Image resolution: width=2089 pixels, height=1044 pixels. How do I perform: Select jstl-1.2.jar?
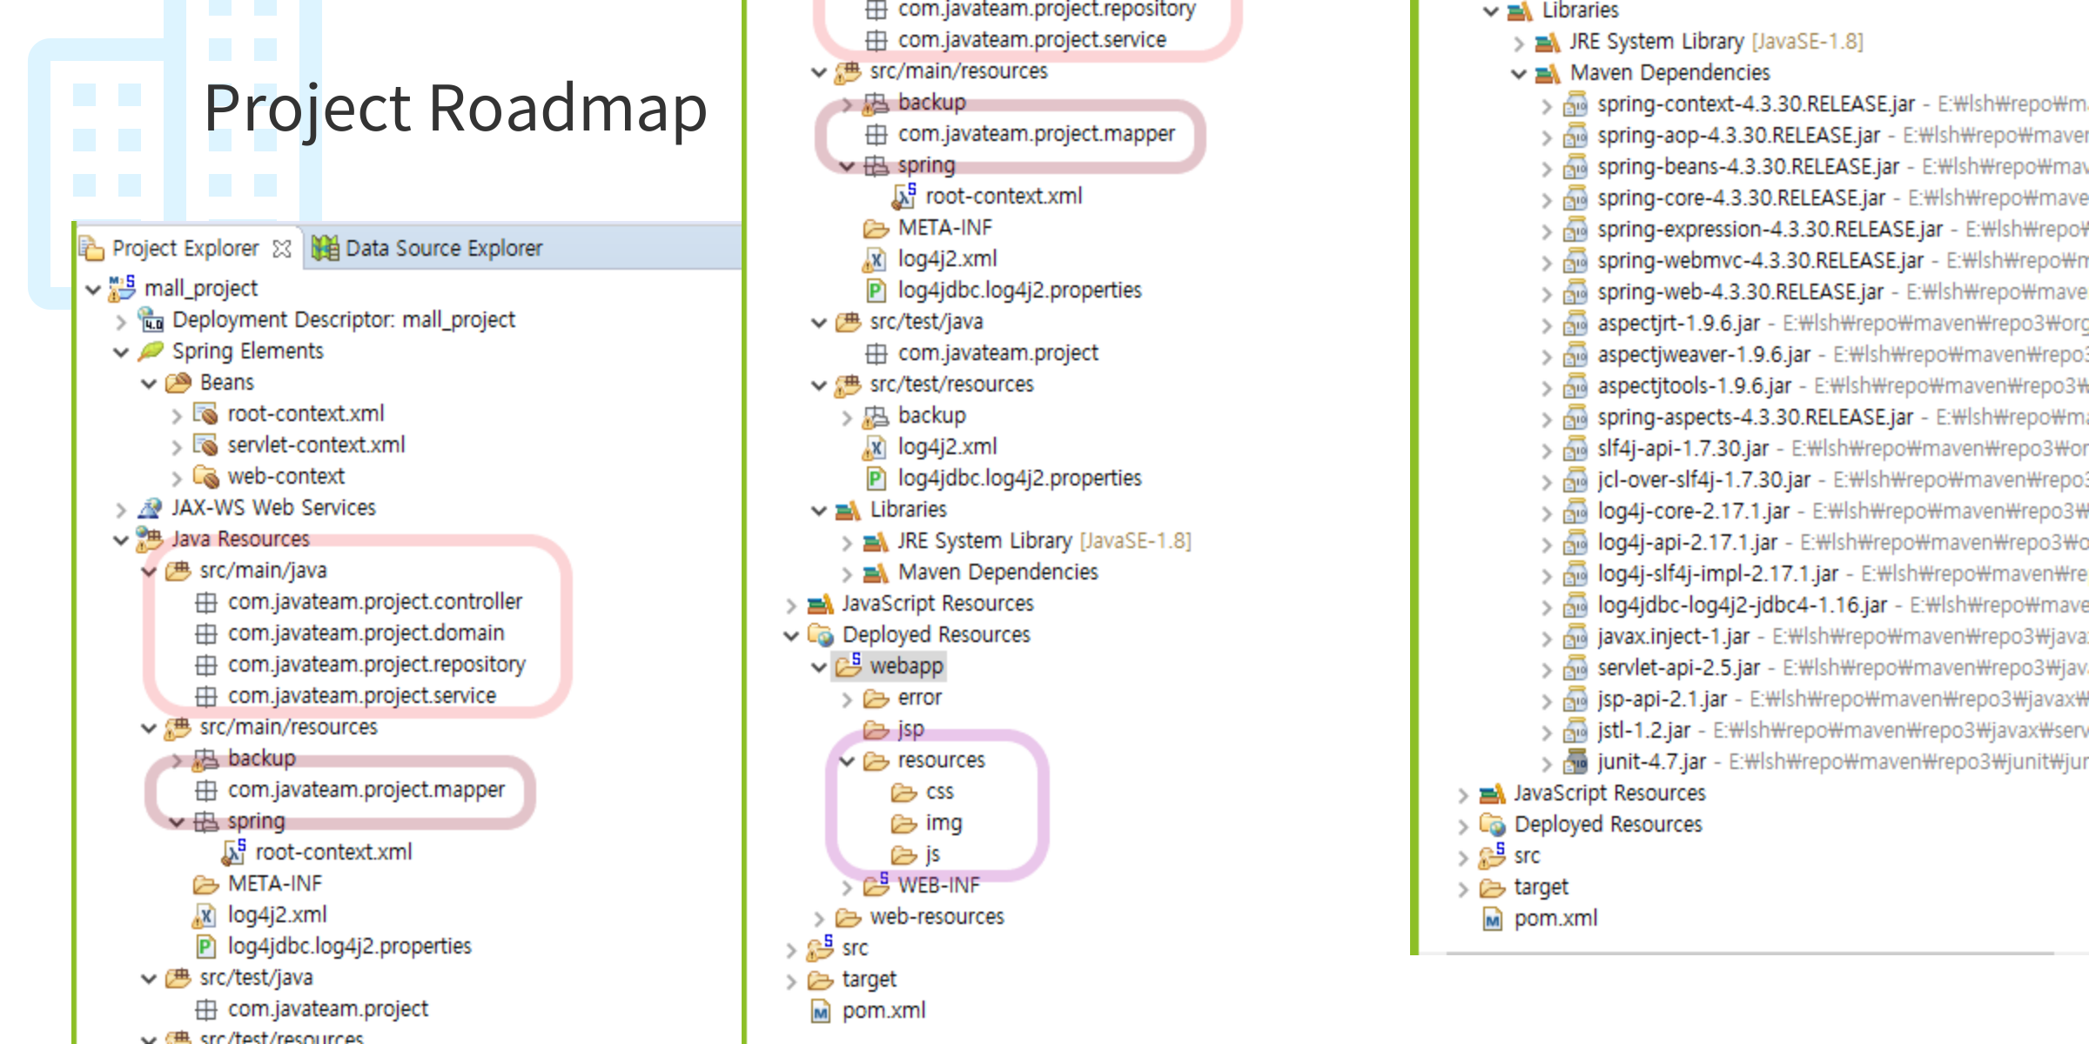1643,730
